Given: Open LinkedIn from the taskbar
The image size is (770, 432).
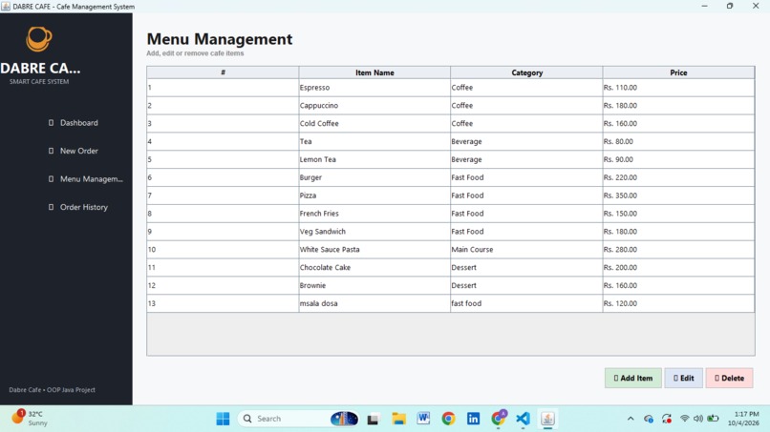Looking at the screenshot, I should coord(474,419).
